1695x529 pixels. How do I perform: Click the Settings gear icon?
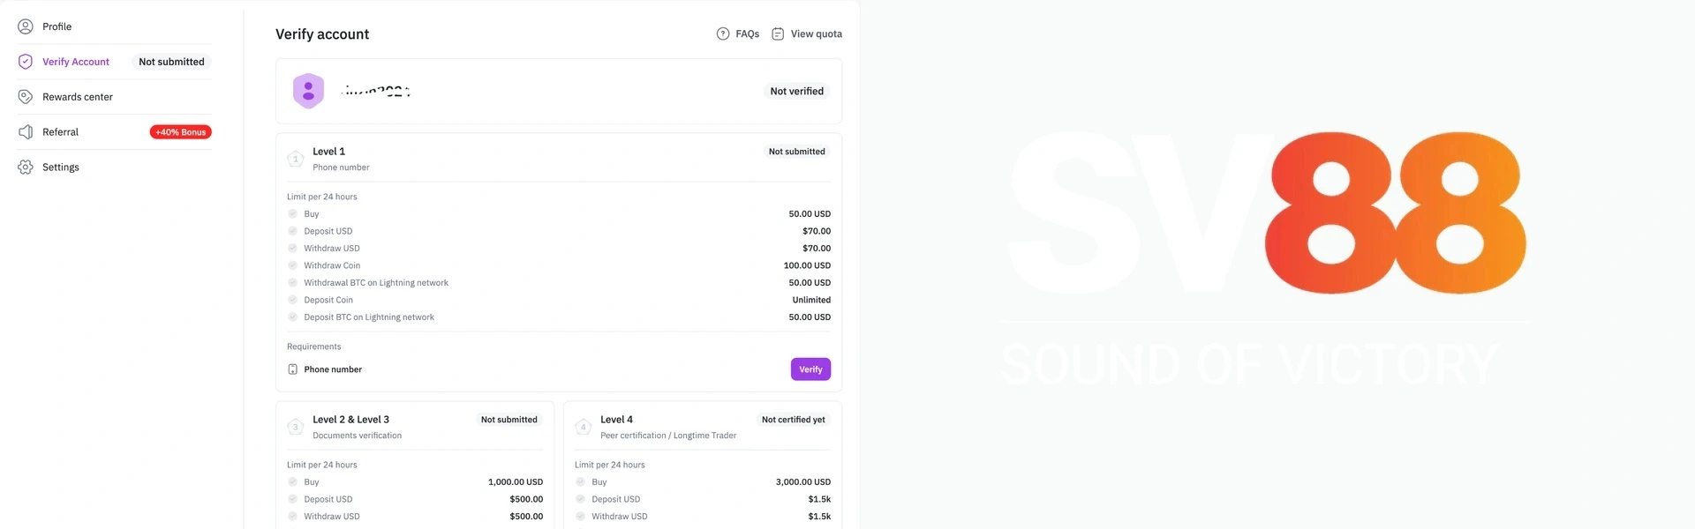coord(26,168)
